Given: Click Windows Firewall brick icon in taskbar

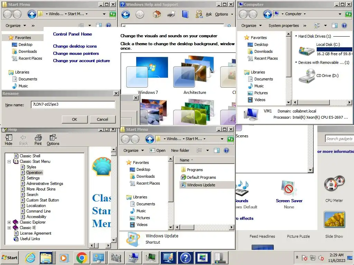Looking at the screenshot, I should (116, 257).
